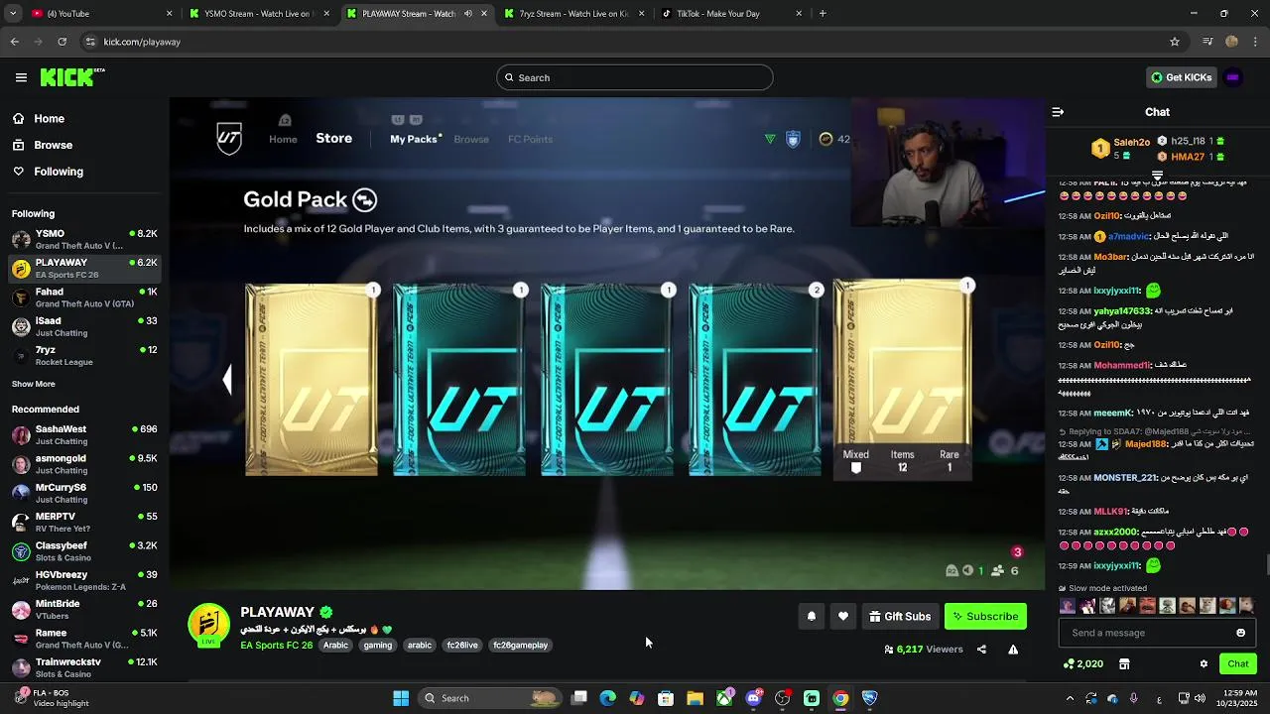The image size is (1270, 714).
Task: Open a new browser tab
Action: (823, 14)
